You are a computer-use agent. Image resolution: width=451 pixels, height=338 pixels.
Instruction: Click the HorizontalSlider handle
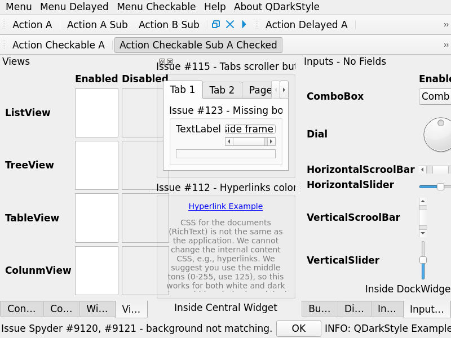click(x=440, y=186)
